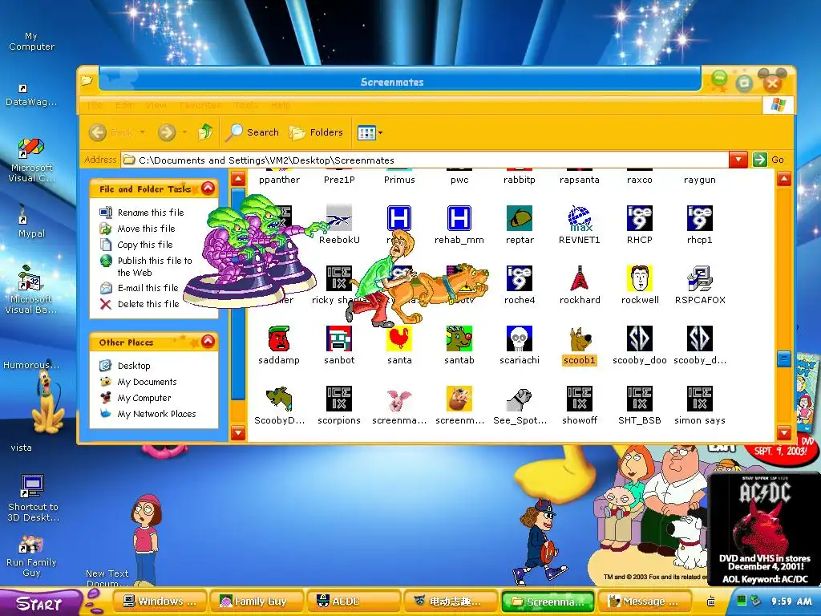
Task: Select the scorpions file icon
Action: point(339,399)
